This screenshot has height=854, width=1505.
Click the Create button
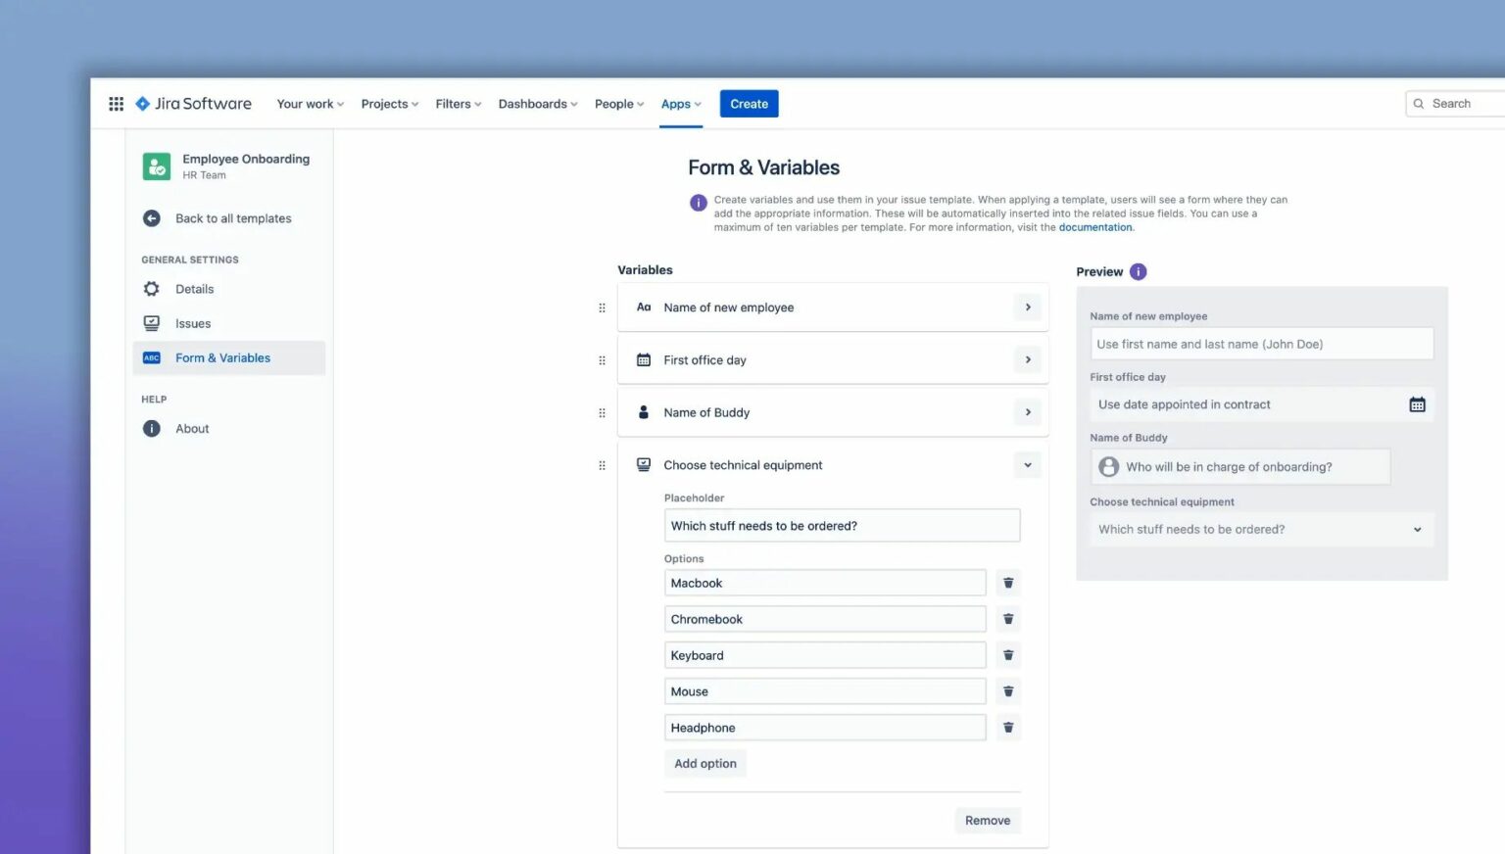[749, 103]
